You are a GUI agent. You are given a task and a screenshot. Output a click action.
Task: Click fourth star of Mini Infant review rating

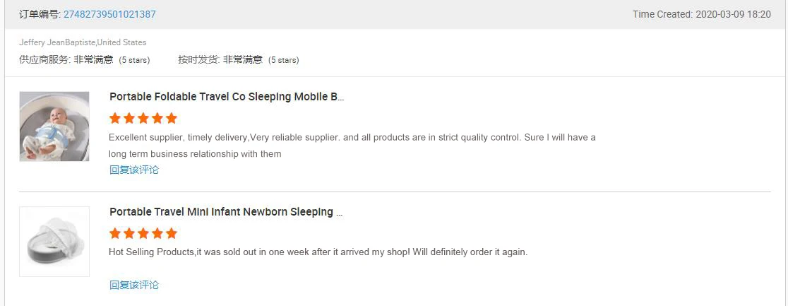pyautogui.click(x=157, y=233)
